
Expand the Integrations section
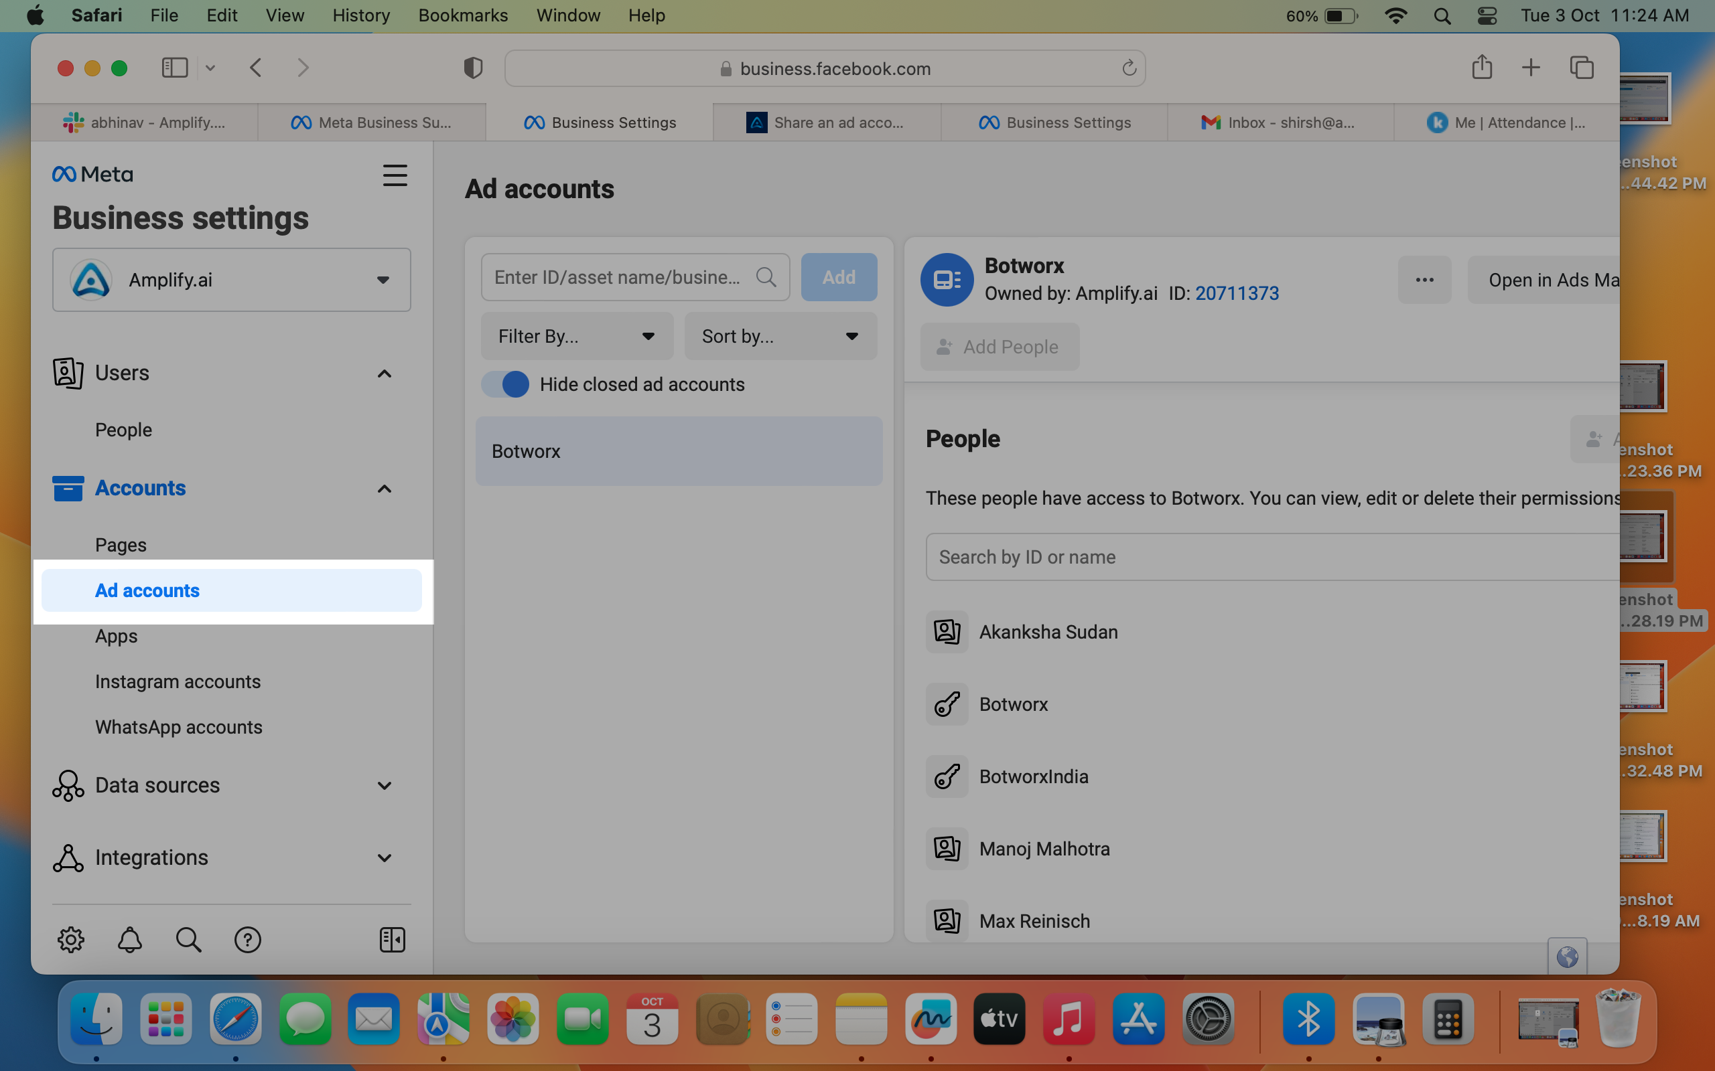[221, 857]
